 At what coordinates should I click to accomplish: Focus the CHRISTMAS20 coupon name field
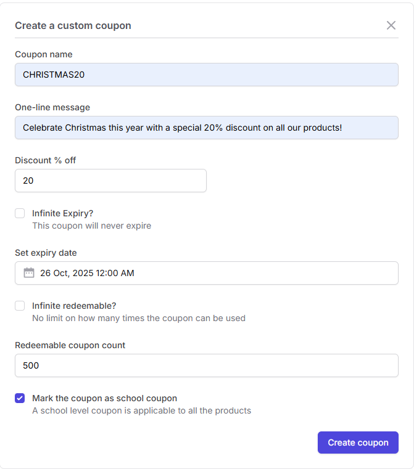click(x=206, y=75)
